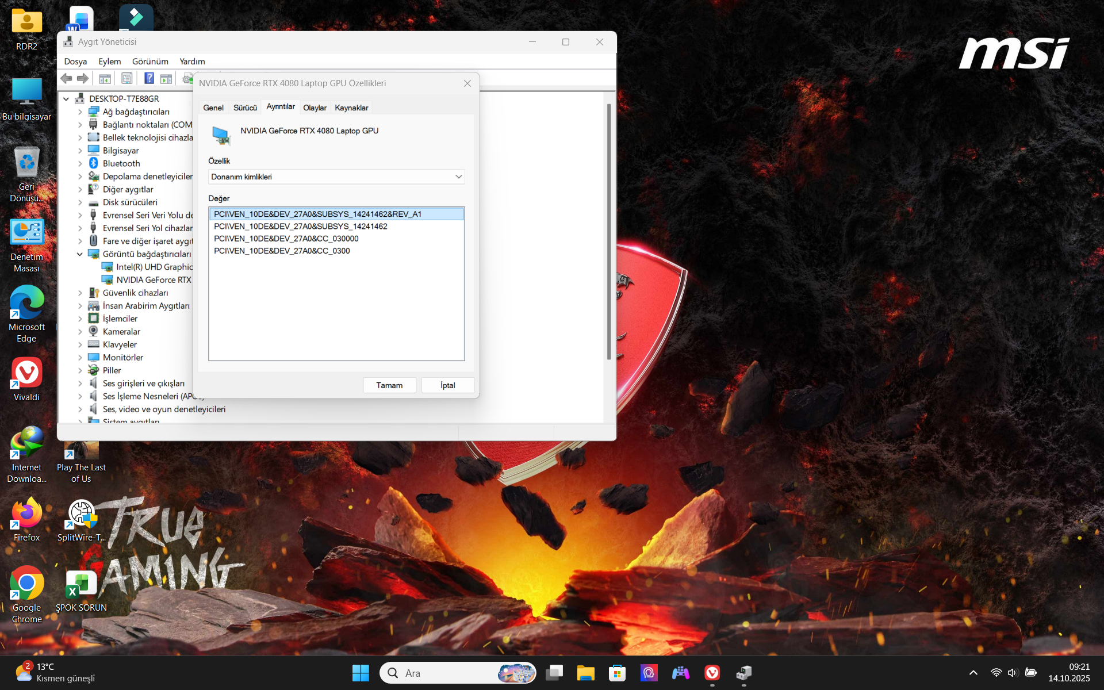Expand the Bluetooth node
The image size is (1104, 690).
point(80,164)
